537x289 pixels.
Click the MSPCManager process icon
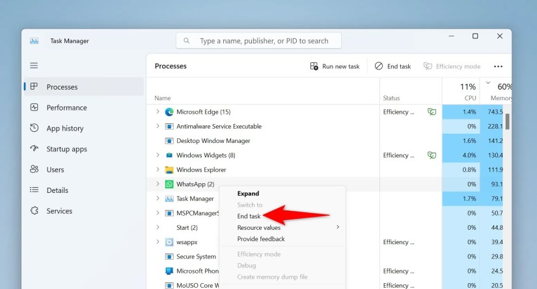[x=169, y=213]
